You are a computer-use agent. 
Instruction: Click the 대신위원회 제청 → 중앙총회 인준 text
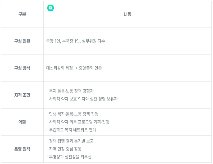point(74,68)
